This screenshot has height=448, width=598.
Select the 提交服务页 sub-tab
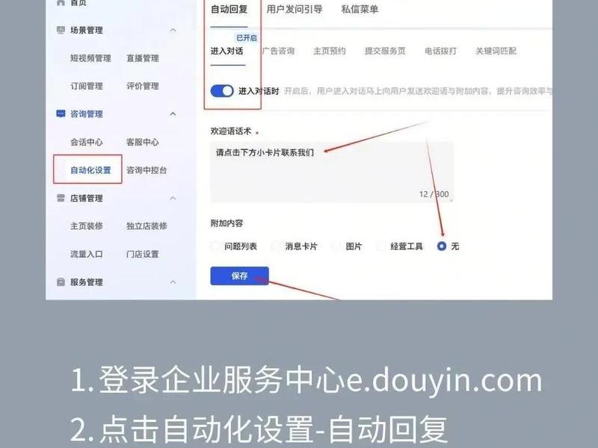click(x=385, y=51)
